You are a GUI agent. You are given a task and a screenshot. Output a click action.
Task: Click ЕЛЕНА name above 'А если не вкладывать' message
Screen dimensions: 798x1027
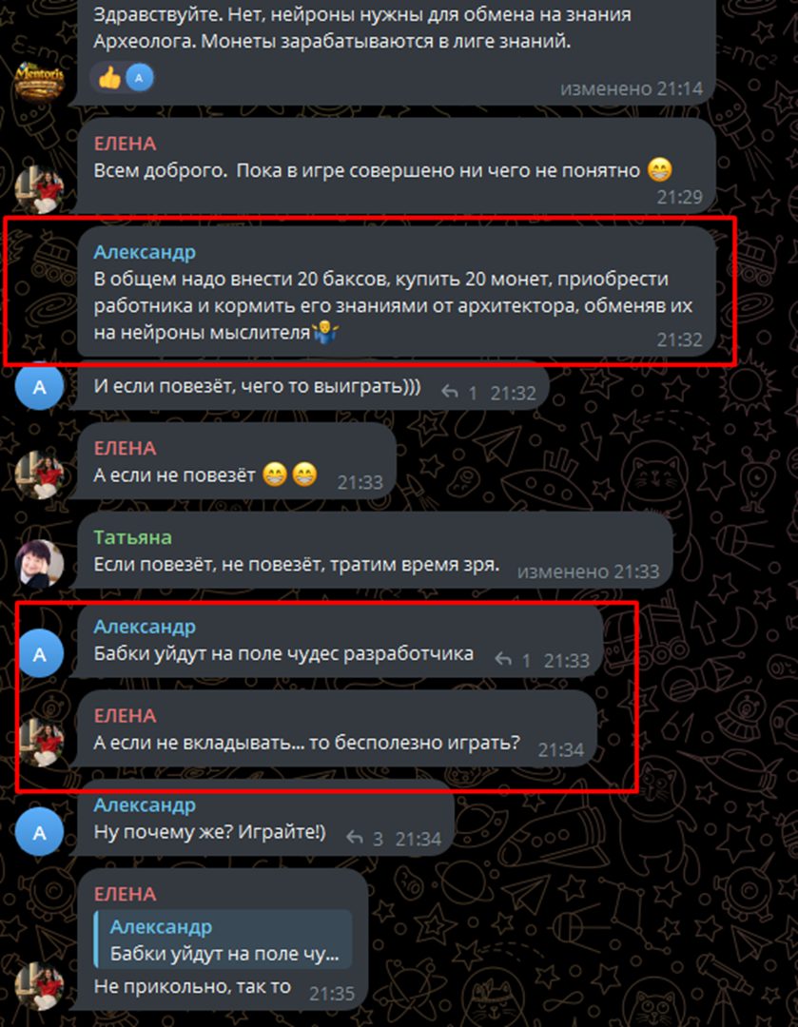(125, 715)
